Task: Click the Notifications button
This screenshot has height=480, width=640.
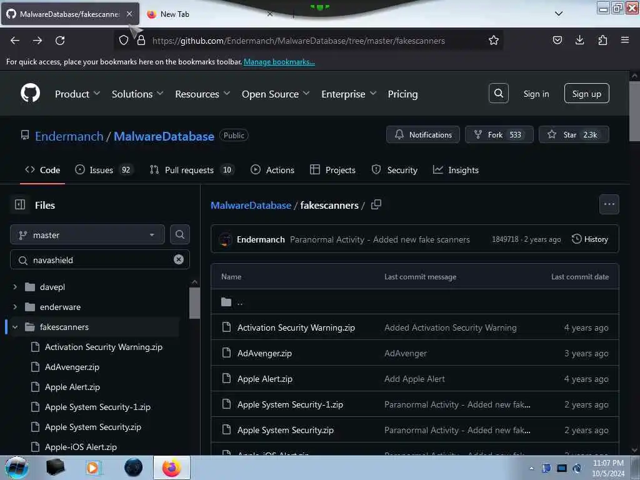Action: (x=423, y=135)
